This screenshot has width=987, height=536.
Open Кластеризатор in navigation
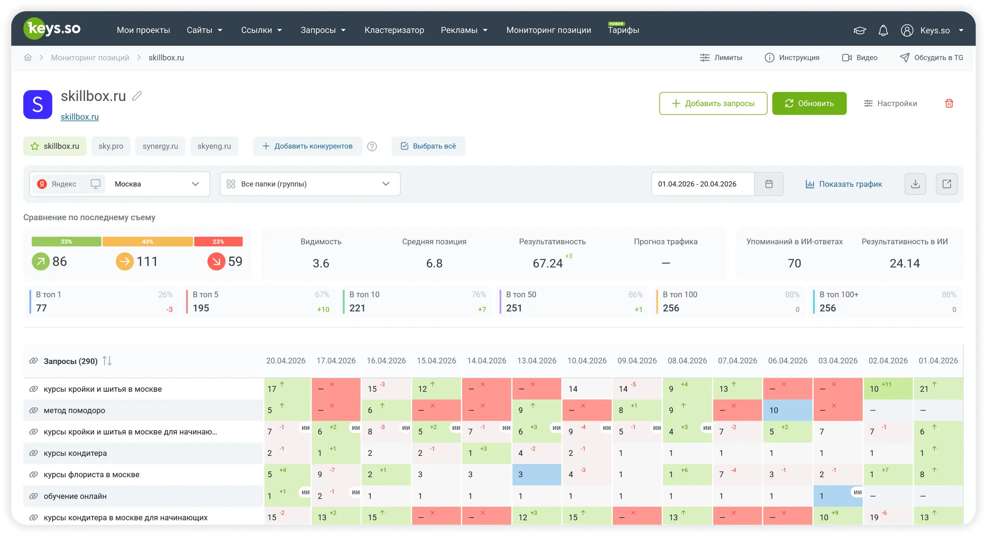coord(394,30)
